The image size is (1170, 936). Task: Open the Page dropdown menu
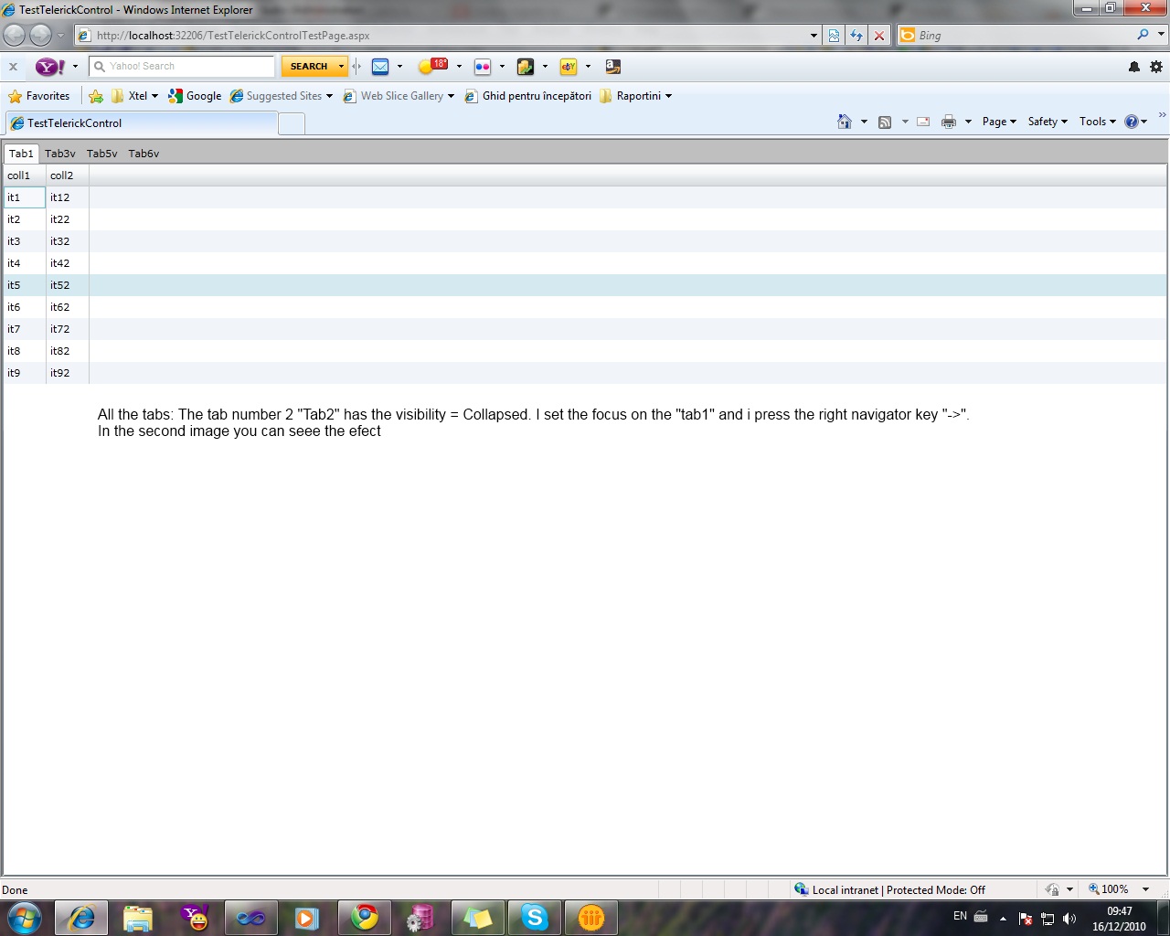[x=999, y=122]
